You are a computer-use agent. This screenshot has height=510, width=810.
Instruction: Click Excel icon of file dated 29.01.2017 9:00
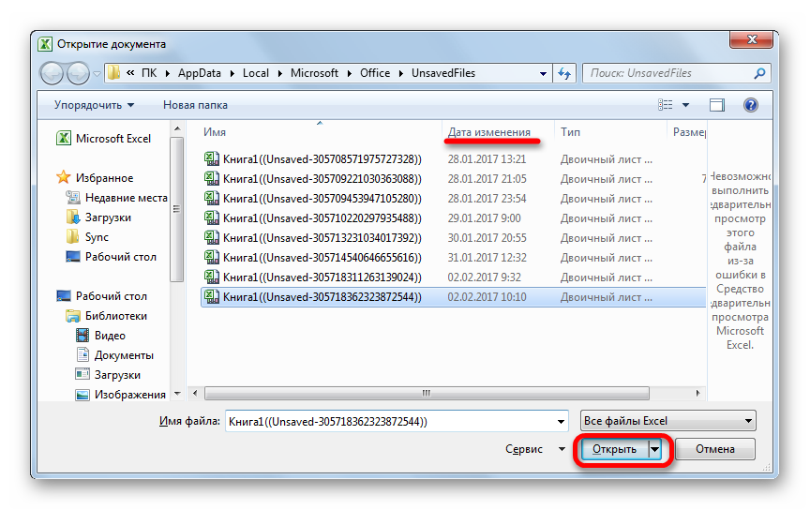coord(212,218)
